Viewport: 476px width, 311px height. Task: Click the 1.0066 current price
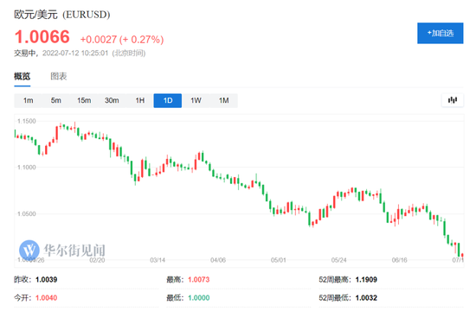[42, 37]
